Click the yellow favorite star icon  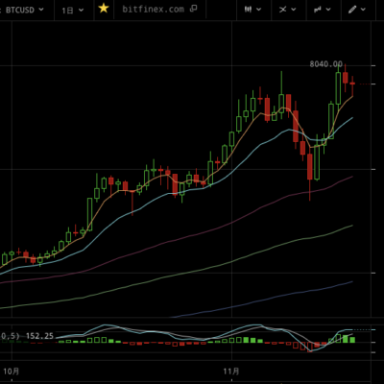(104, 9)
